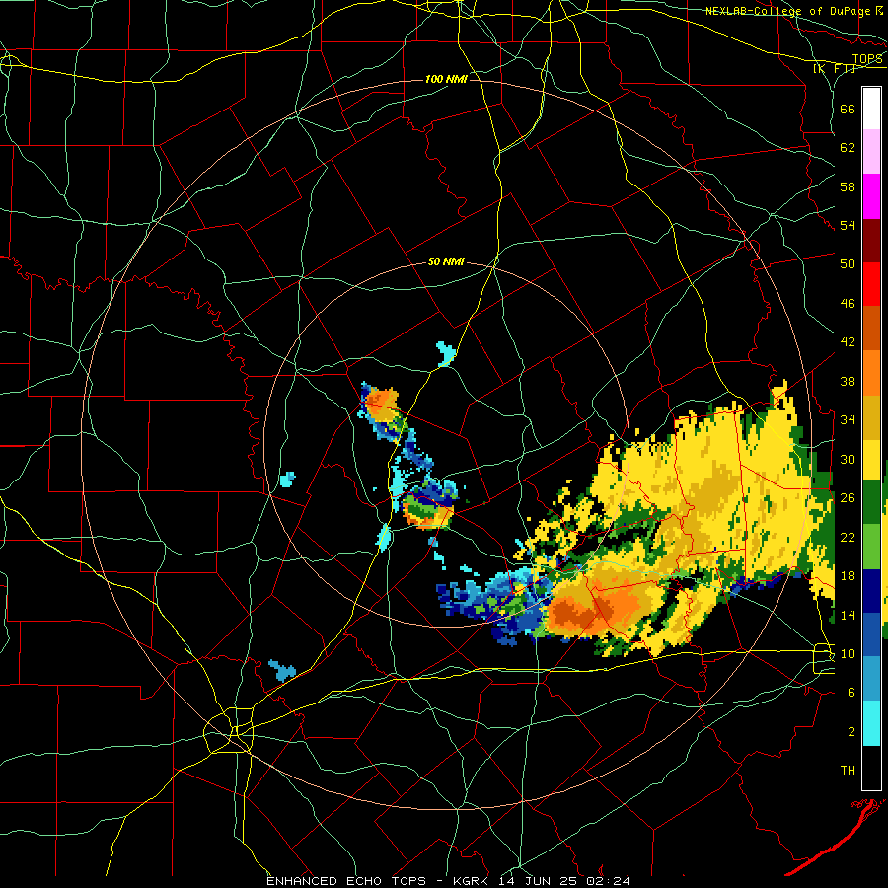Click the '50 NMI' range ring label

[446, 261]
